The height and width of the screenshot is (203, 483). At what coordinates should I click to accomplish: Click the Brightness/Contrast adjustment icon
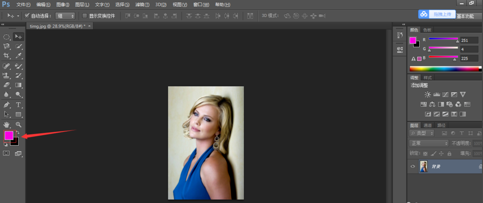[x=428, y=95]
